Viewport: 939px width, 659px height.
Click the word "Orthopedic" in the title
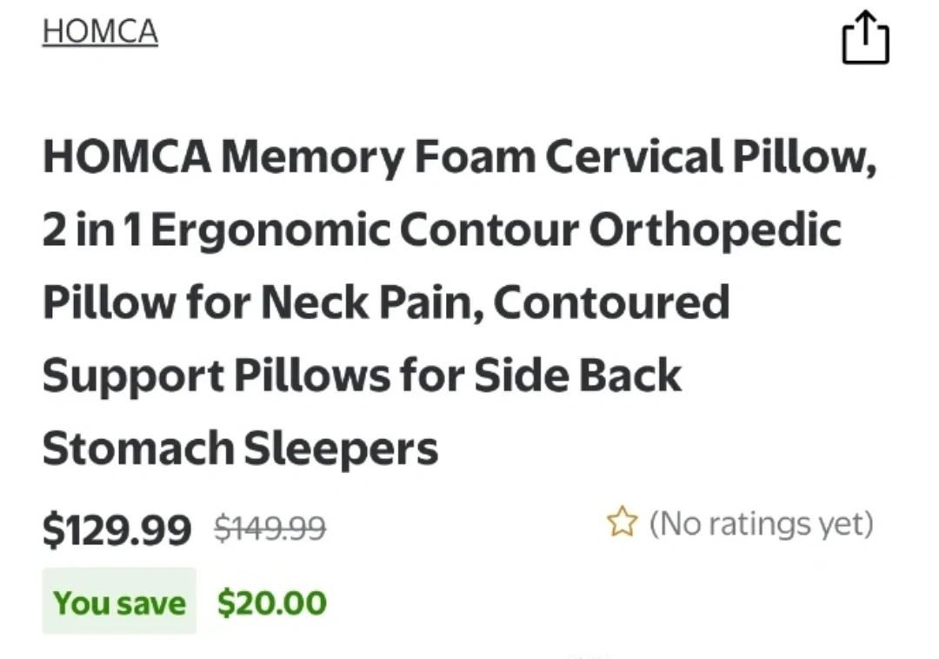tap(715, 230)
